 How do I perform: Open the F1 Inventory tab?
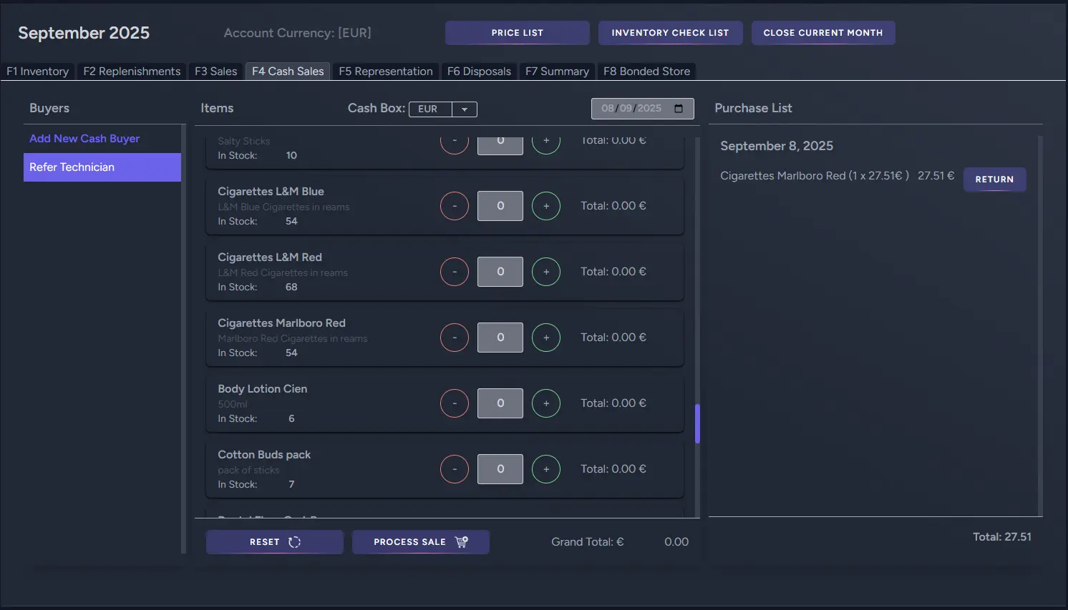pyautogui.click(x=38, y=72)
